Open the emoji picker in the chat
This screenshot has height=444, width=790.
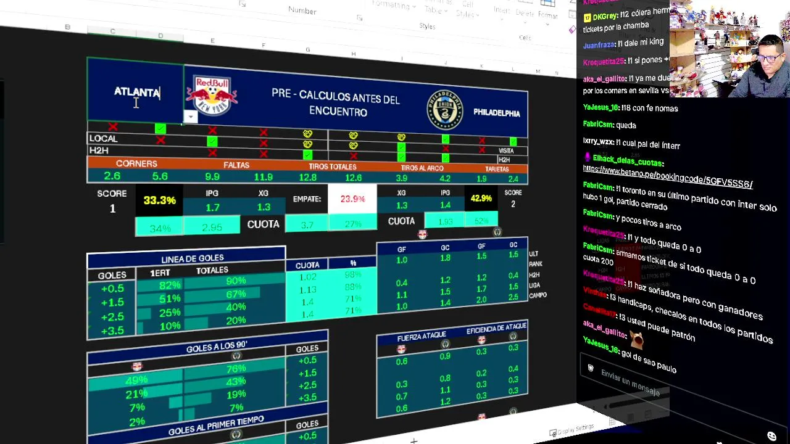click(x=771, y=436)
